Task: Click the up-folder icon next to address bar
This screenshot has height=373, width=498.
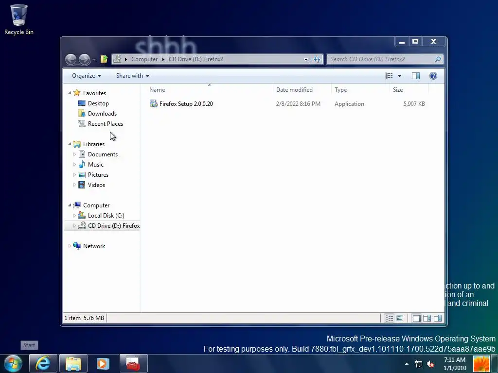Action: (104, 59)
